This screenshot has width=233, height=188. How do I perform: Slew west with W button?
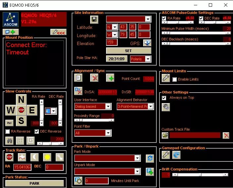pos(11,110)
